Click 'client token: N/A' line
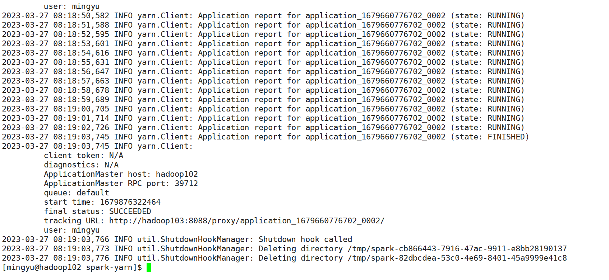The image size is (609, 280). tap(83, 156)
